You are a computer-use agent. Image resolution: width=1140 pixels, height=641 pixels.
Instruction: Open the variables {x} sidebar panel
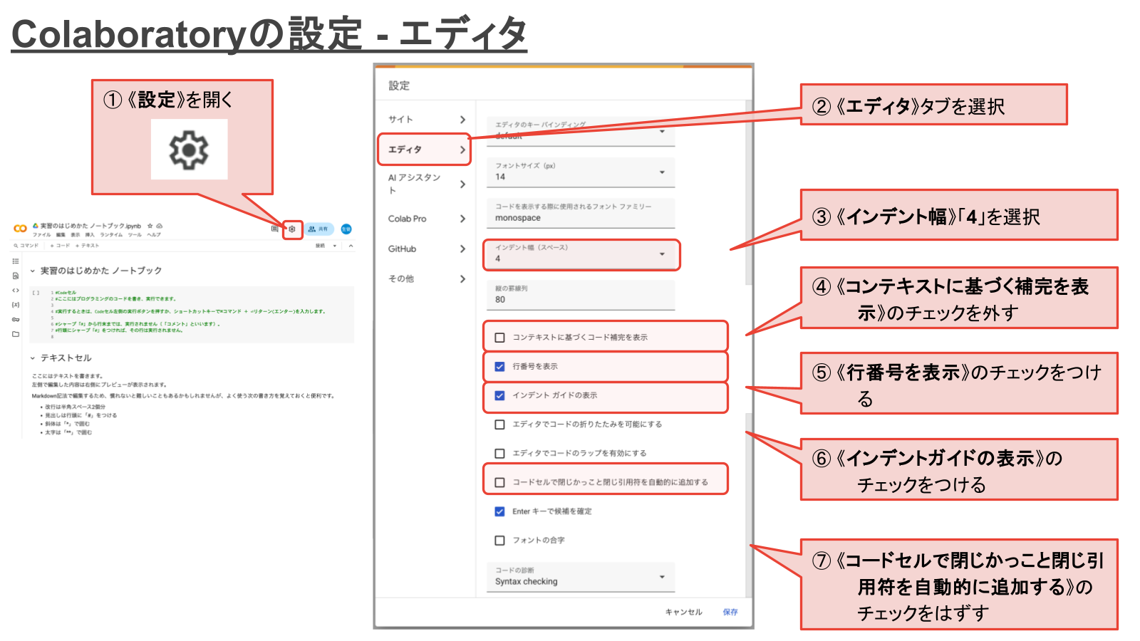[x=16, y=305]
